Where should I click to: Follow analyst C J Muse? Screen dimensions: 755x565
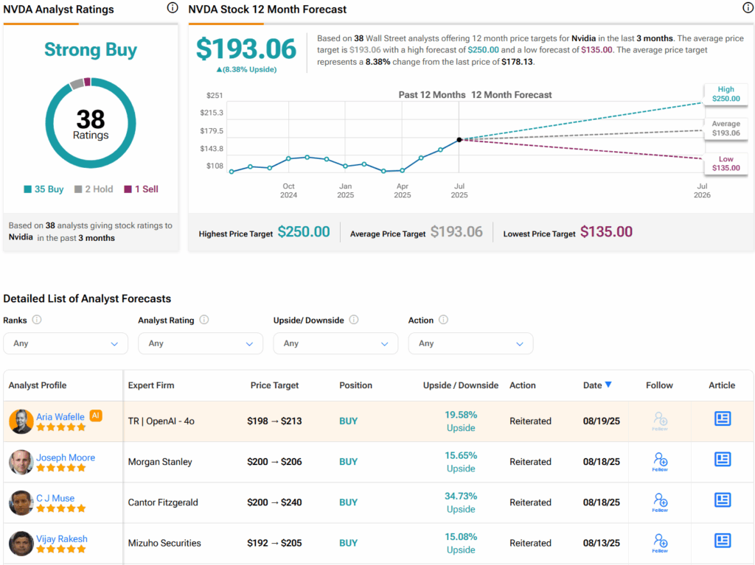point(660,502)
